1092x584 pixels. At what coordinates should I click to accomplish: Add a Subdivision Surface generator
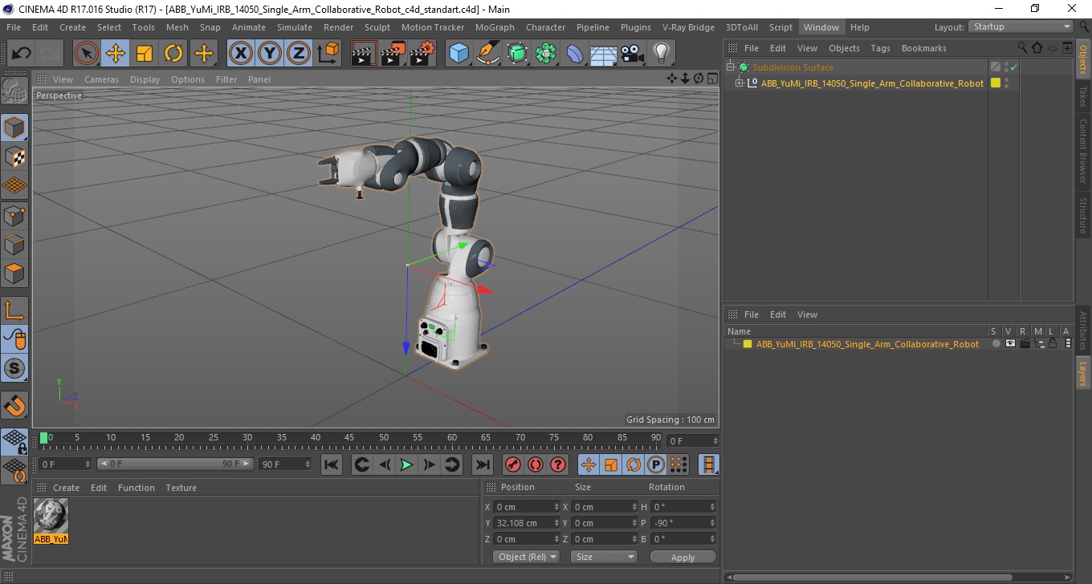517,54
